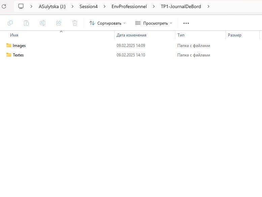Select the Textes folder

[18, 55]
